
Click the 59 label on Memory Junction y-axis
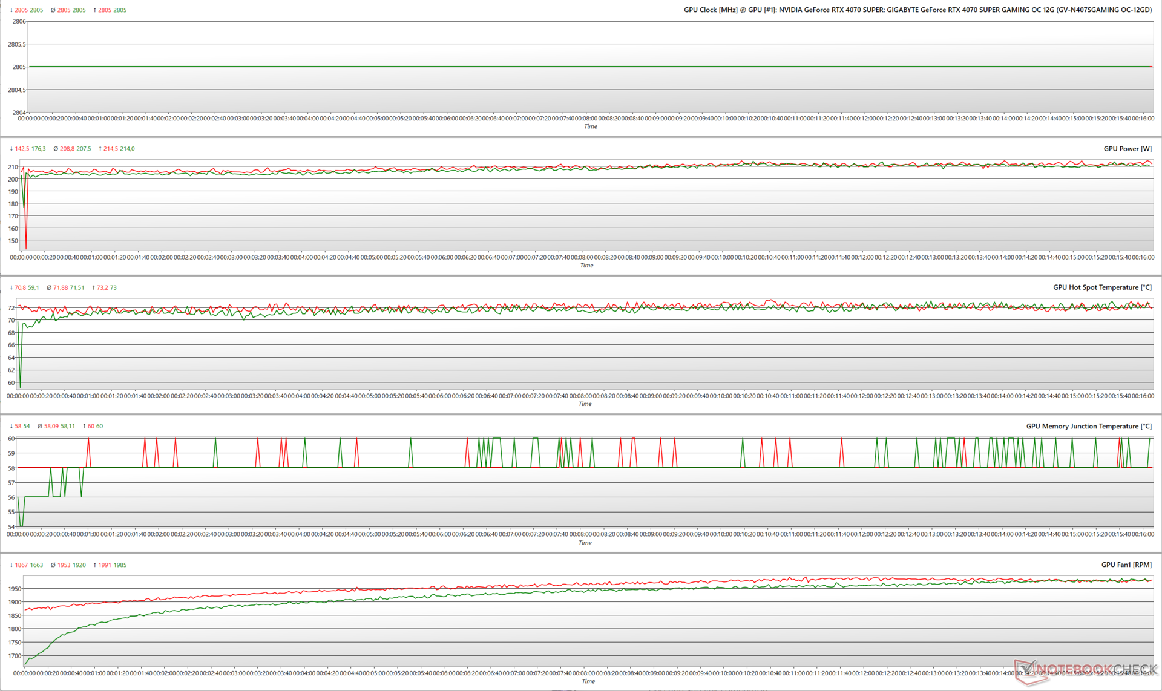(x=11, y=453)
